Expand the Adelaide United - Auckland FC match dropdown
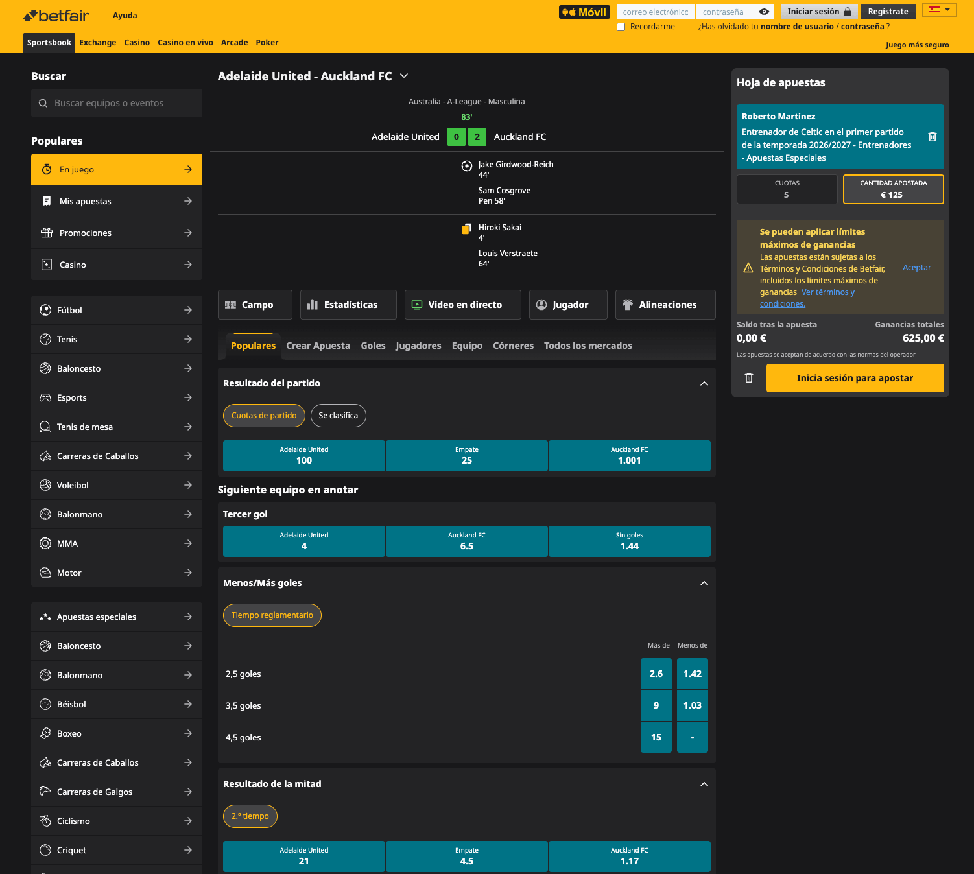Image resolution: width=974 pixels, height=874 pixels. pos(404,76)
